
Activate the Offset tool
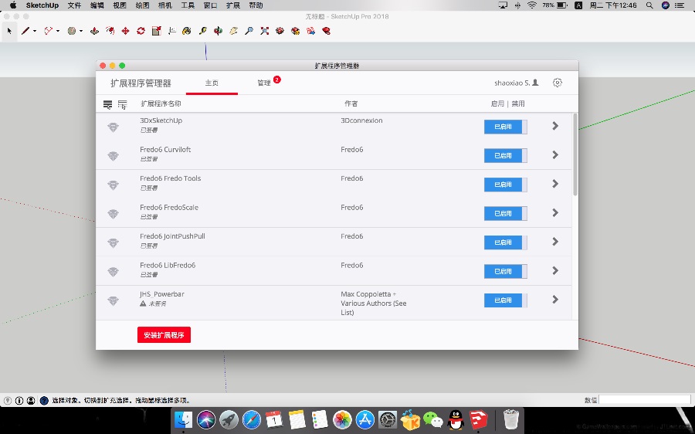(x=110, y=31)
